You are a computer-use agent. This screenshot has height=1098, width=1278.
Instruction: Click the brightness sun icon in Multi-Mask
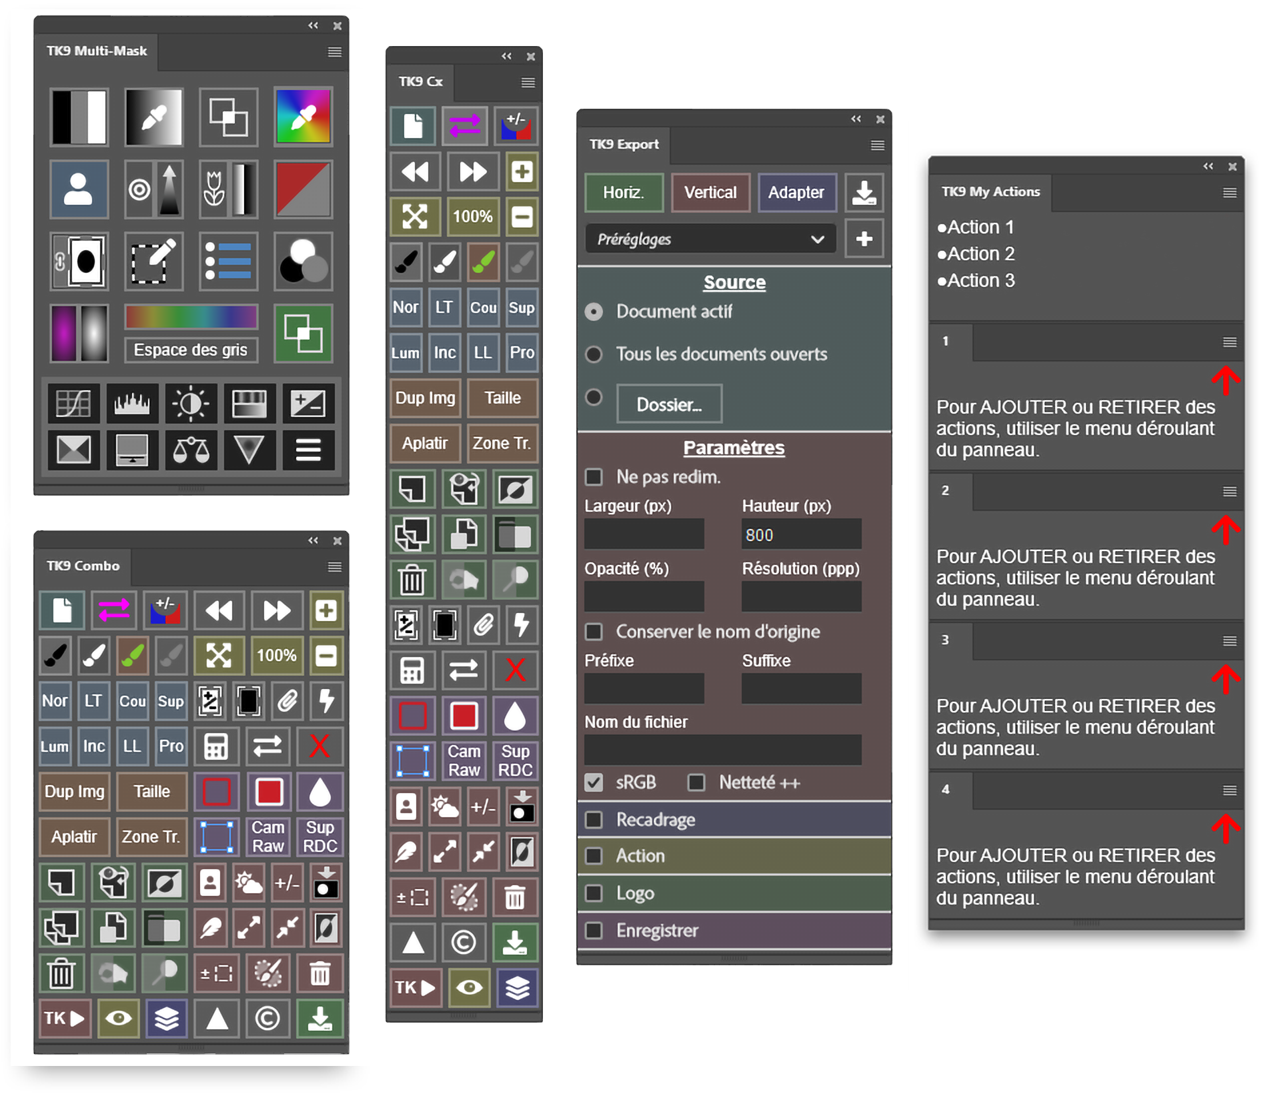pos(191,403)
